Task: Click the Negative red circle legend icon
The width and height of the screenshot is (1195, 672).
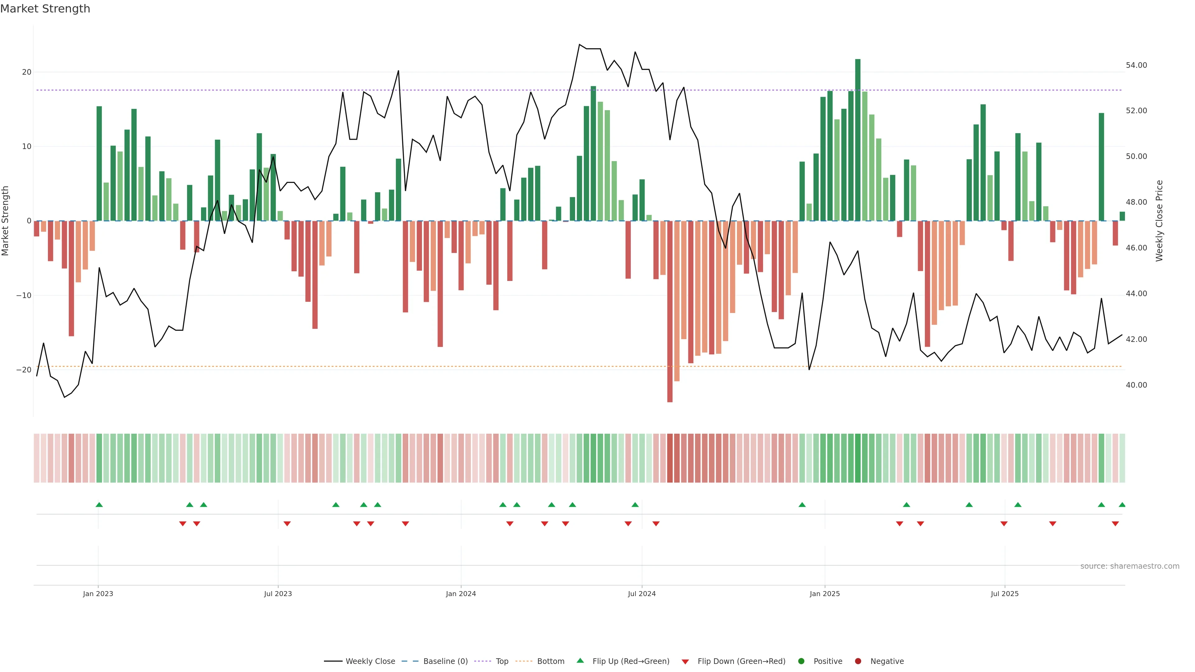Action: click(x=858, y=661)
